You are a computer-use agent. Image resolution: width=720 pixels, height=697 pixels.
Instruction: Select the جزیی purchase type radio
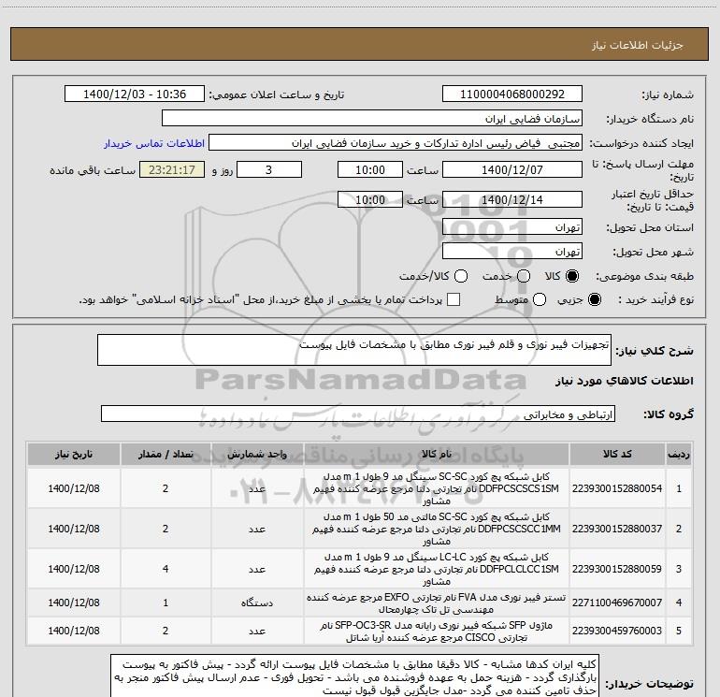pos(595,300)
